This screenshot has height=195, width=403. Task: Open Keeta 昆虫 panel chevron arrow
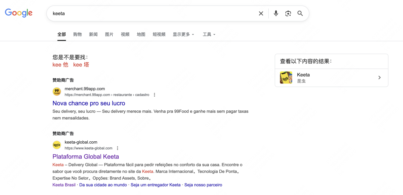pos(379,78)
